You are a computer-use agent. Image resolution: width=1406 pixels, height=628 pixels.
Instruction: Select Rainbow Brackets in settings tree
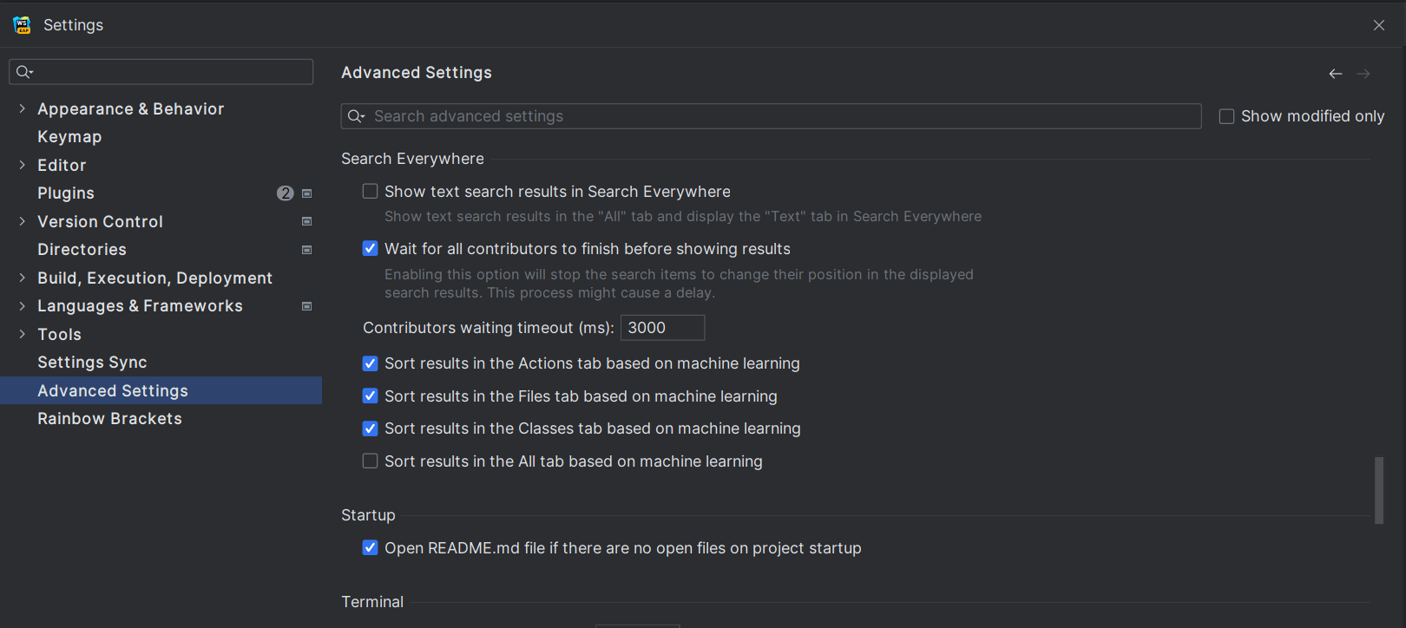tap(109, 419)
